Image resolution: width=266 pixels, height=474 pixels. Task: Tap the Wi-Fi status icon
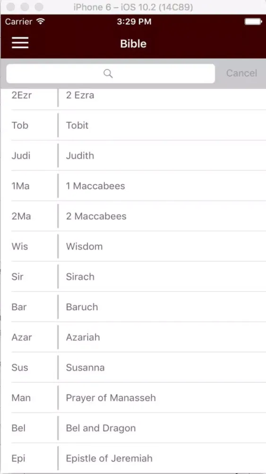point(40,21)
